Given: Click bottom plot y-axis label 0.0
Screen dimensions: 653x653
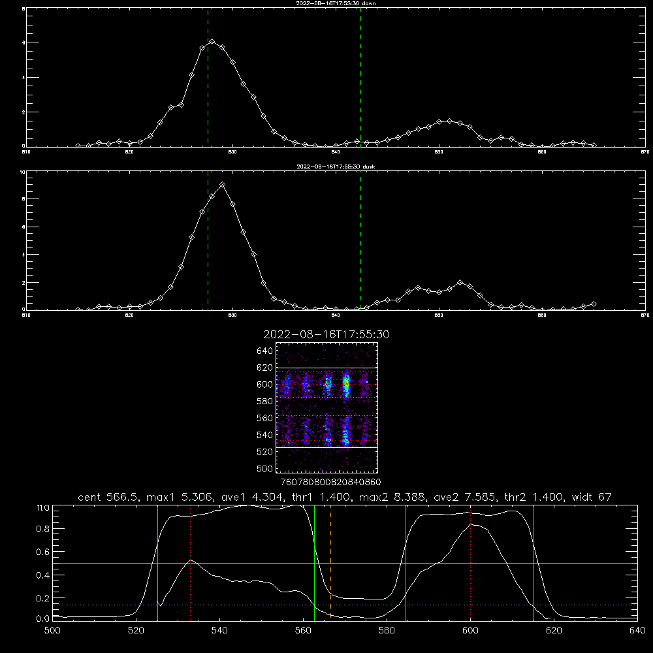Looking at the screenshot, I should click(x=43, y=619).
